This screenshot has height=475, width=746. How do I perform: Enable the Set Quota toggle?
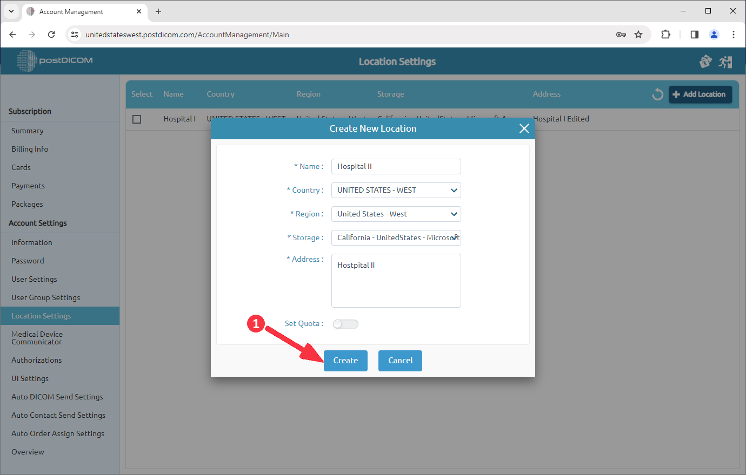click(x=345, y=324)
